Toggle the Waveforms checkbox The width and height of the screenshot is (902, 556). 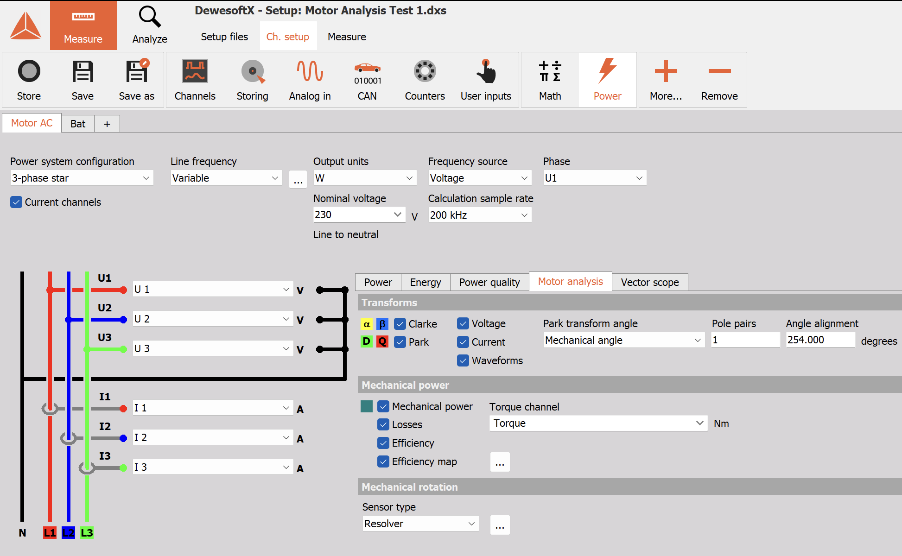(463, 360)
